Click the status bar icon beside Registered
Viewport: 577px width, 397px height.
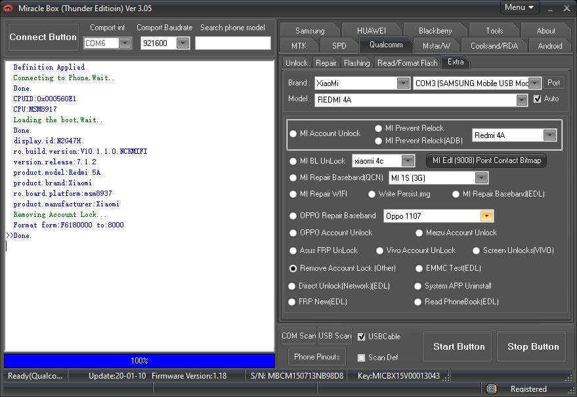[x=491, y=388]
